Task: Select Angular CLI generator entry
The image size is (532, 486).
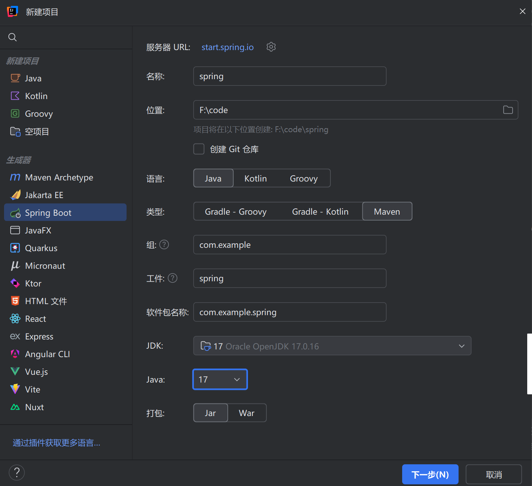Action: tap(65, 354)
